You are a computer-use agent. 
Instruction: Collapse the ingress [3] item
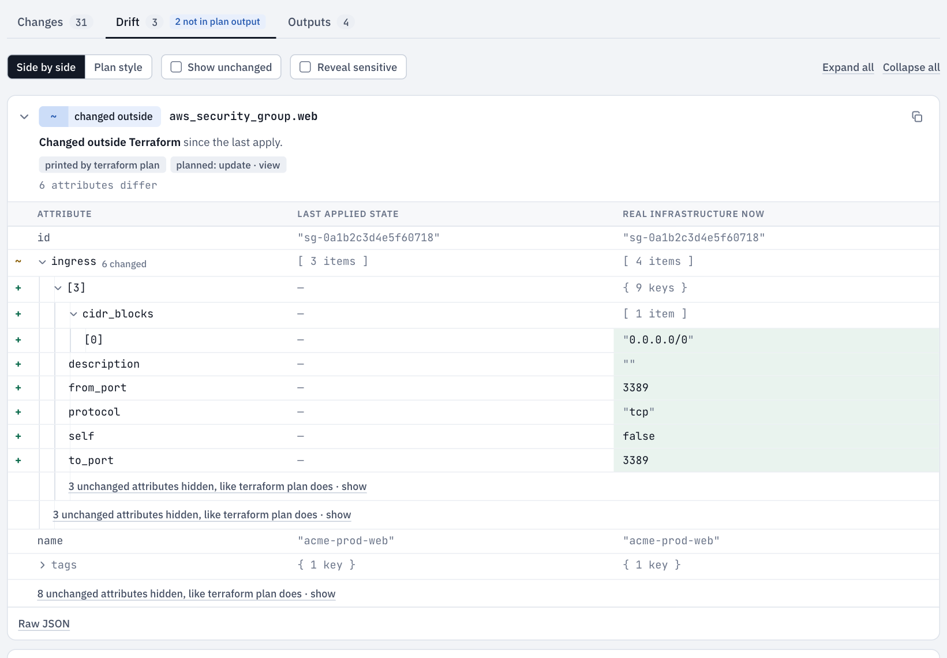click(58, 288)
